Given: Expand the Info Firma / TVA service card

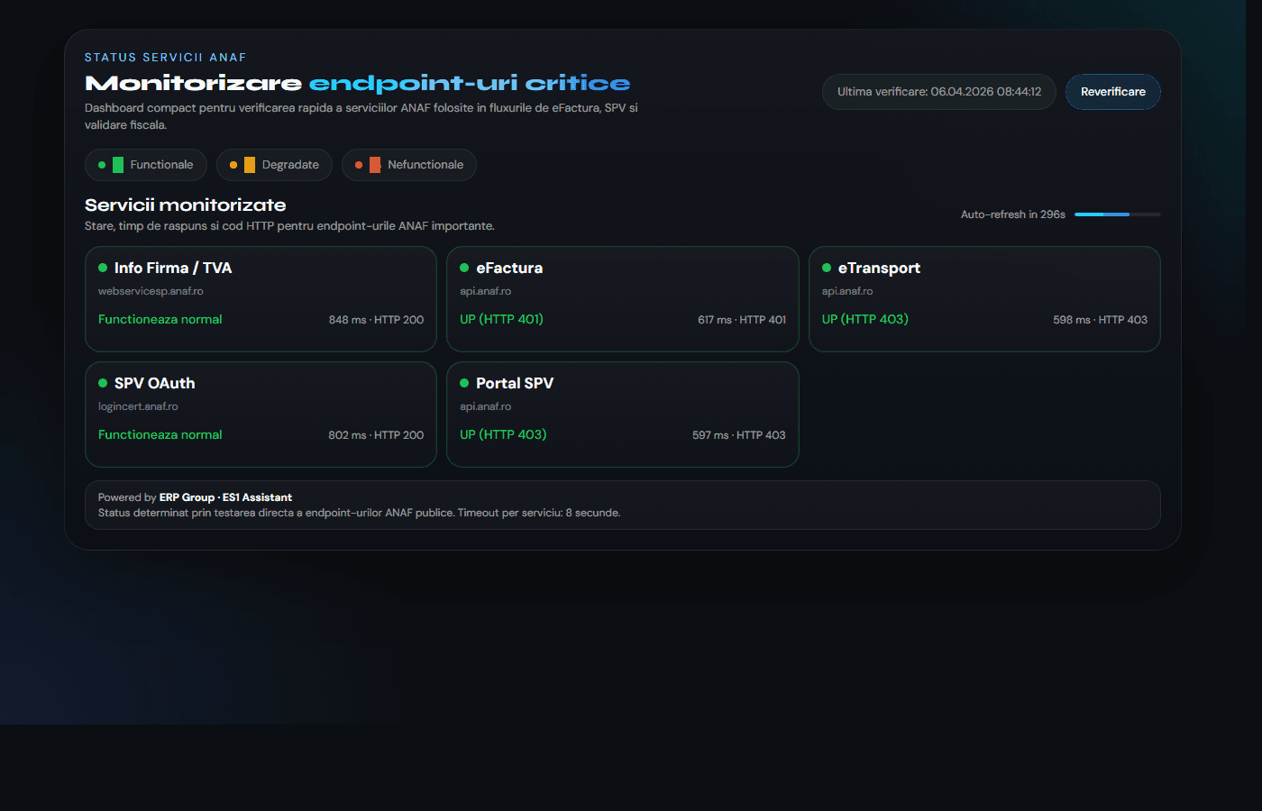Looking at the screenshot, I should [x=260, y=299].
